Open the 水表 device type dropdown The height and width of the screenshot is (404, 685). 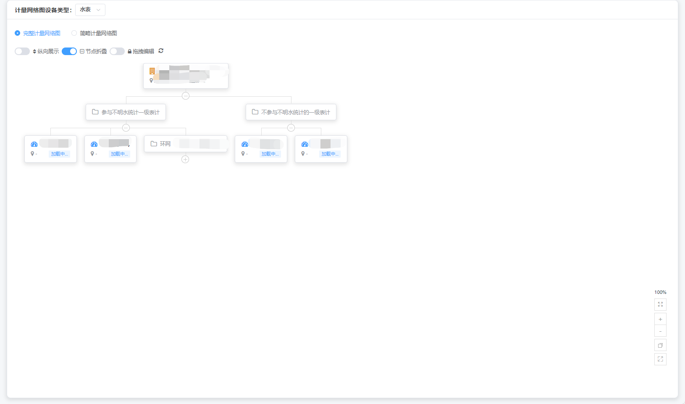pos(90,10)
